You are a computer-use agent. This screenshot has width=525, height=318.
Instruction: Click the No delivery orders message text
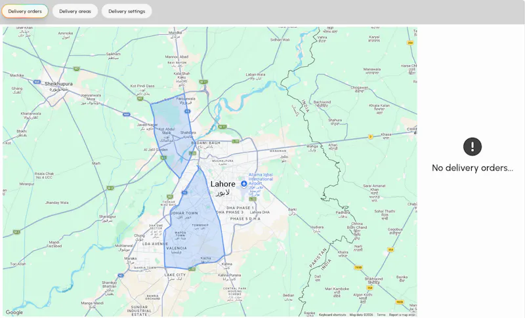coord(472,168)
